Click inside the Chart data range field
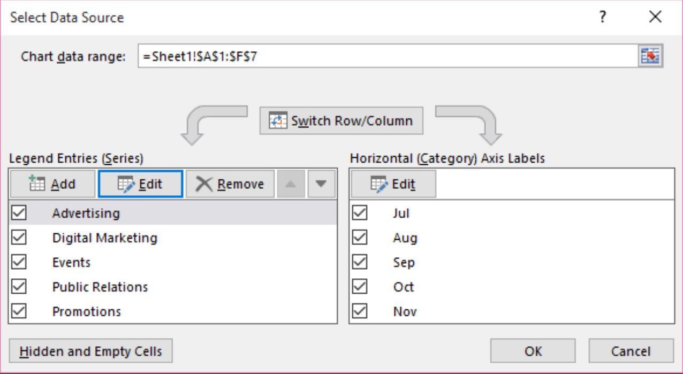Screen dimensions: 683x374 click(385, 56)
